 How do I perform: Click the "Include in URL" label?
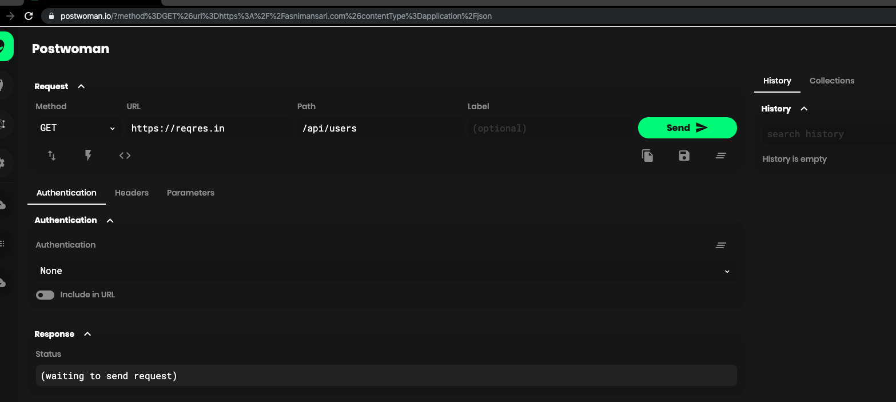(87, 295)
